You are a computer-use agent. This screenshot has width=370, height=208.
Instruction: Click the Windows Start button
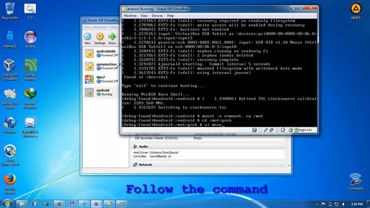[7, 203]
